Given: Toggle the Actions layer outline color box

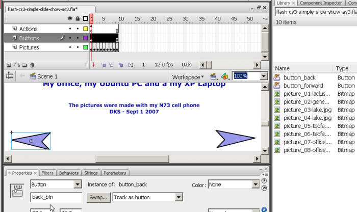Looking at the screenshot, I should click(x=85, y=29).
